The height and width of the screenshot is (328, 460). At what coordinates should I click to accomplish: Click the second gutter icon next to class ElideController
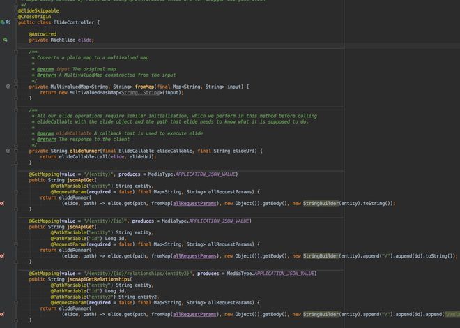(8, 22)
